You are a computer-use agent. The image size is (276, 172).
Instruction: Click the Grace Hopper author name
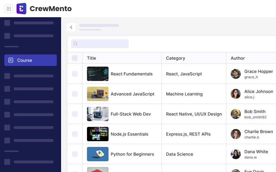(259, 71)
